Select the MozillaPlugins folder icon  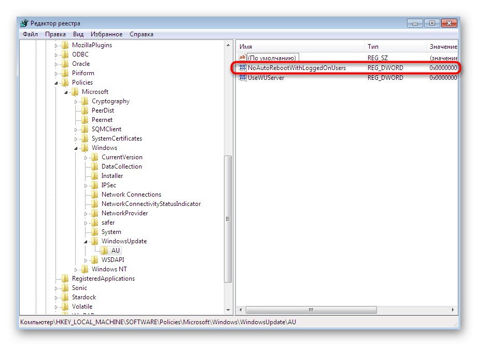click(65, 45)
